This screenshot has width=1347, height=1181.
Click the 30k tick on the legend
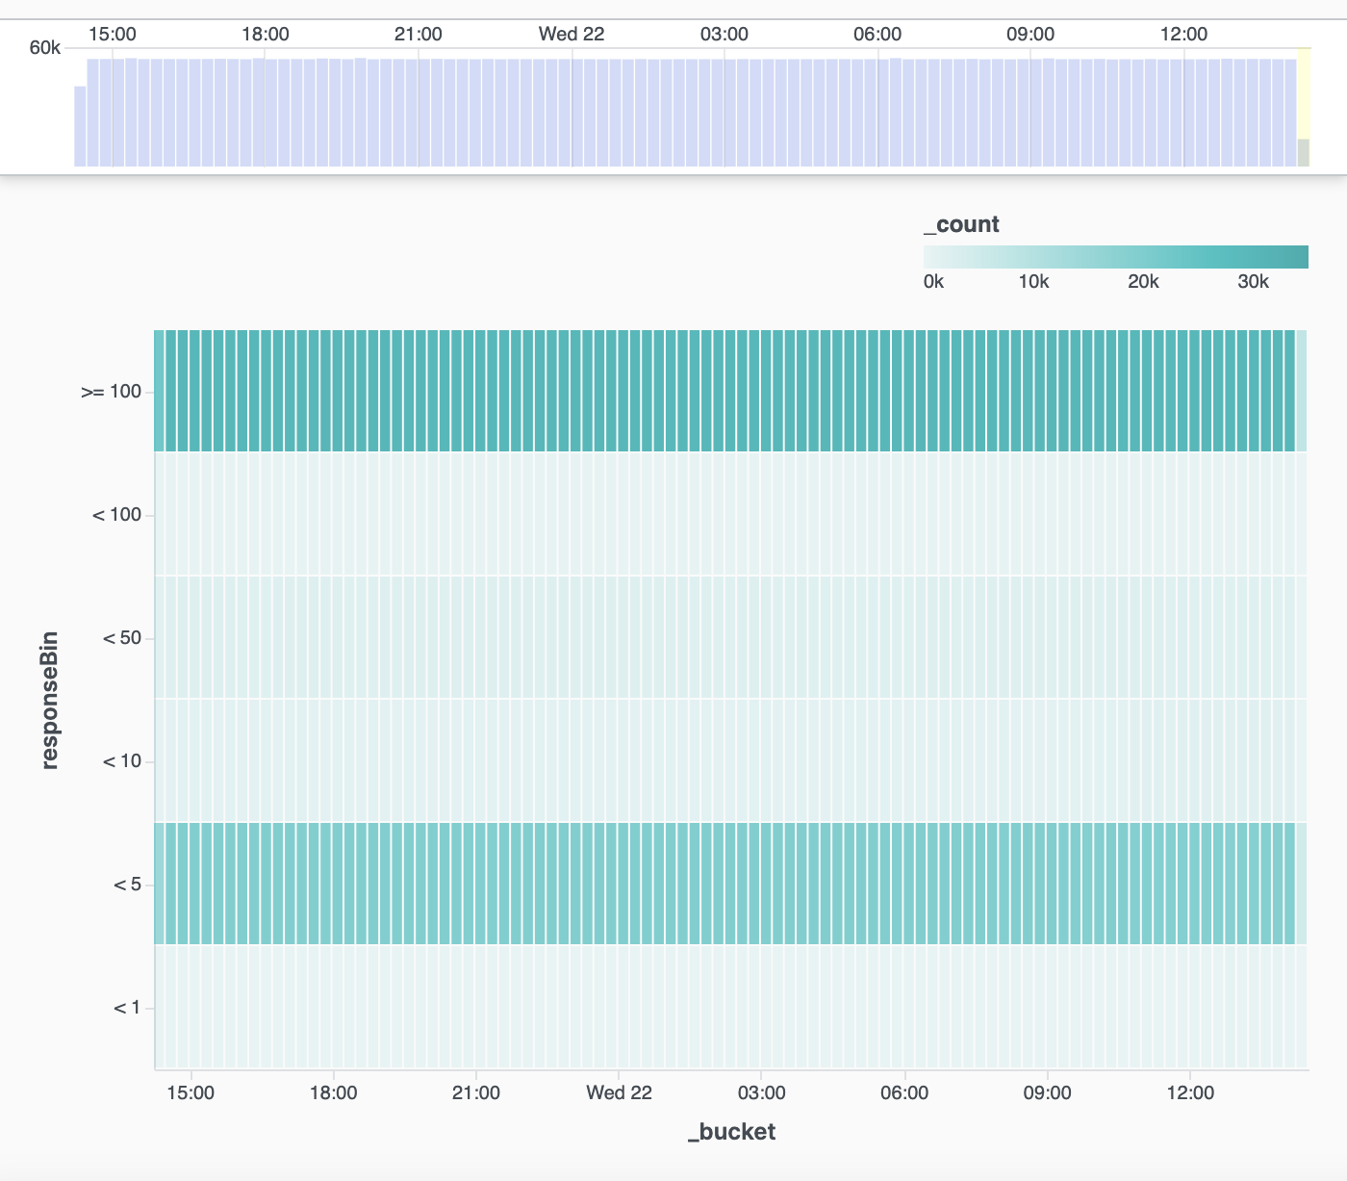(1253, 282)
